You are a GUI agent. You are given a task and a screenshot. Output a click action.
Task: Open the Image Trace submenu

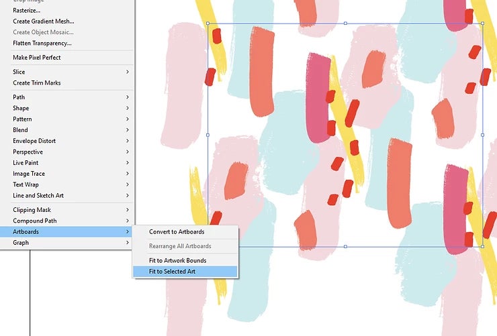67,174
